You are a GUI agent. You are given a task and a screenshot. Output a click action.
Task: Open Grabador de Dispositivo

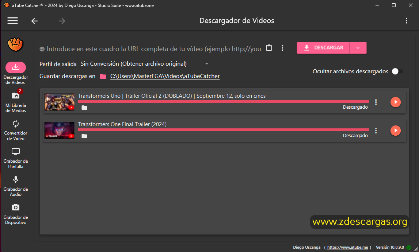[16, 214]
